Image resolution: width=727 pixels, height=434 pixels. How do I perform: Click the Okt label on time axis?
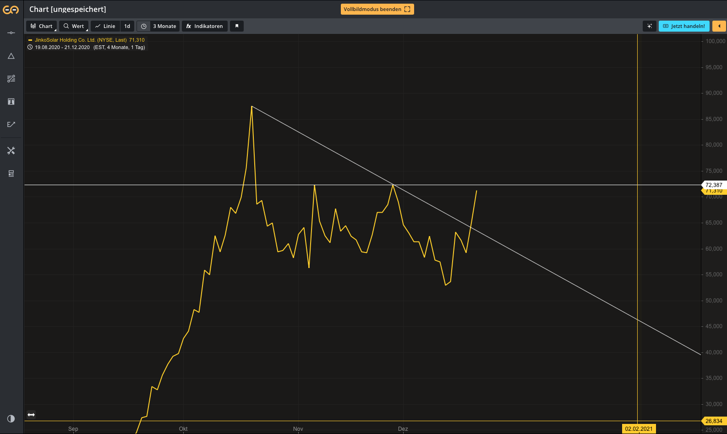pos(183,429)
